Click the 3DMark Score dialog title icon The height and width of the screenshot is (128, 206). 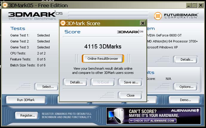click(x=63, y=23)
